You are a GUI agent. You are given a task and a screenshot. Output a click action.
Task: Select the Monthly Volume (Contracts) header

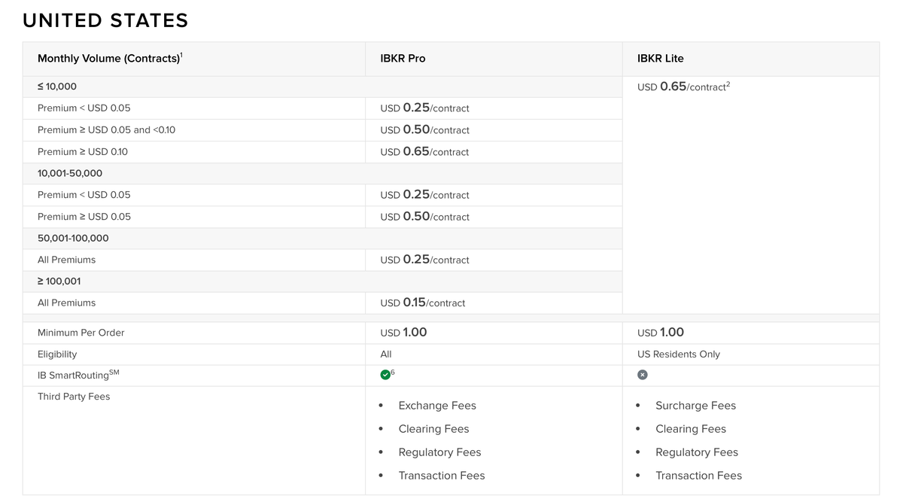coord(110,58)
